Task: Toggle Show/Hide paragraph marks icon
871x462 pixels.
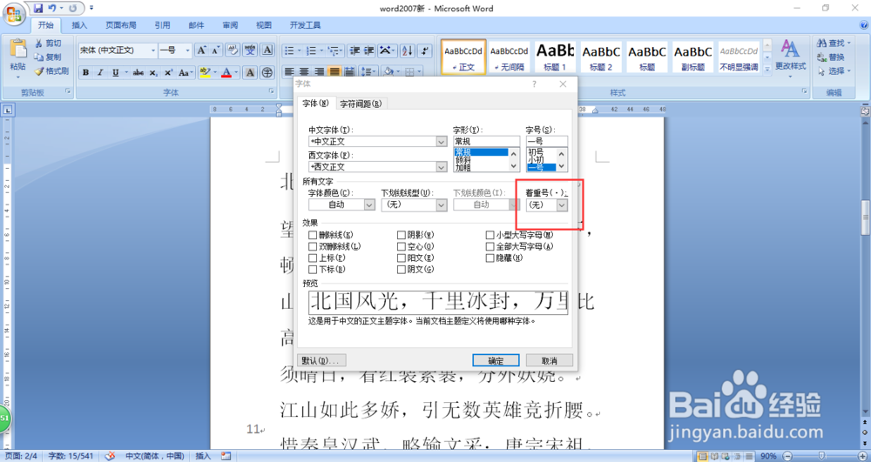Action: pos(424,51)
